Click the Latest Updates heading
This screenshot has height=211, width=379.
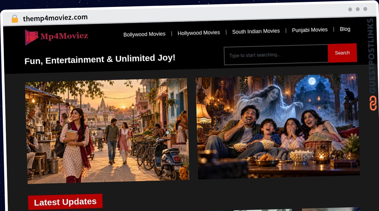(x=65, y=202)
